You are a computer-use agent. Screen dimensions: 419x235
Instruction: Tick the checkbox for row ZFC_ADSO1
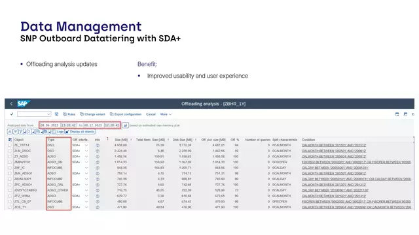pos(10,185)
